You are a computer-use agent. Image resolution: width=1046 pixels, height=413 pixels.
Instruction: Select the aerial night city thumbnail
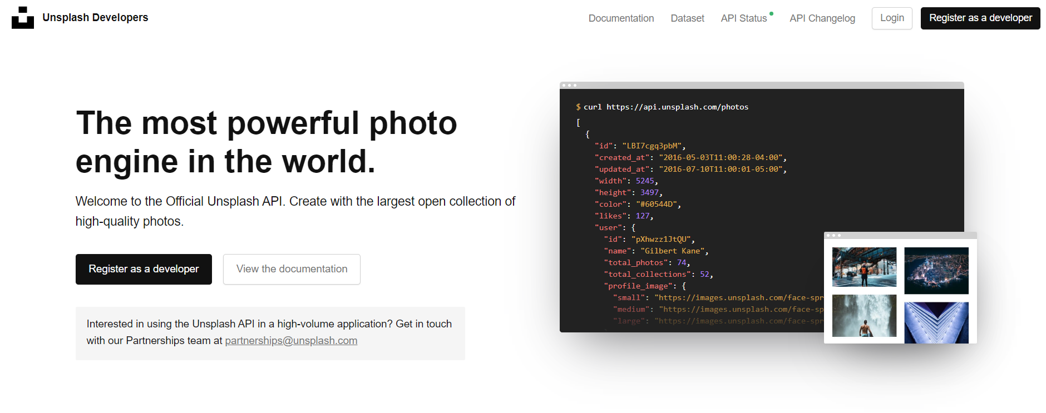click(936, 271)
